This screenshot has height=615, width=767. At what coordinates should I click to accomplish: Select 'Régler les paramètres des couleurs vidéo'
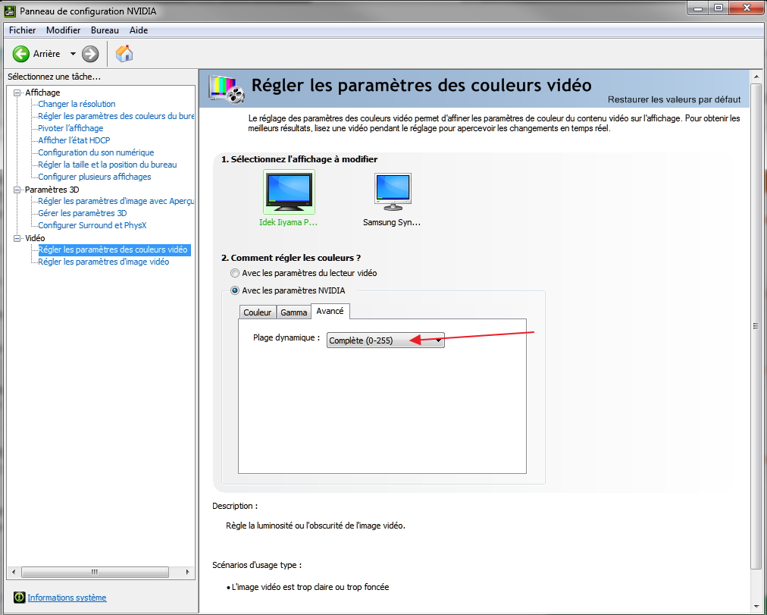(x=113, y=249)
